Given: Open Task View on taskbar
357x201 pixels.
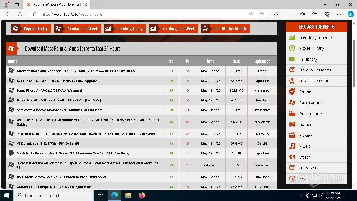Looking at the screenshot, I should (101, 195).
